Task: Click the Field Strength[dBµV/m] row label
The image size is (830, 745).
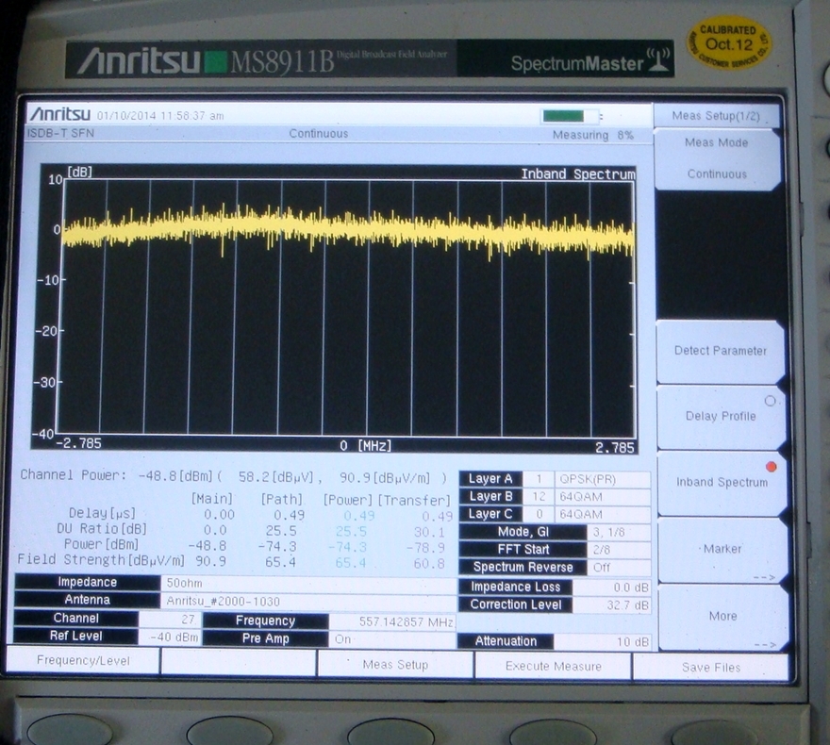Action: pos(101,560)
